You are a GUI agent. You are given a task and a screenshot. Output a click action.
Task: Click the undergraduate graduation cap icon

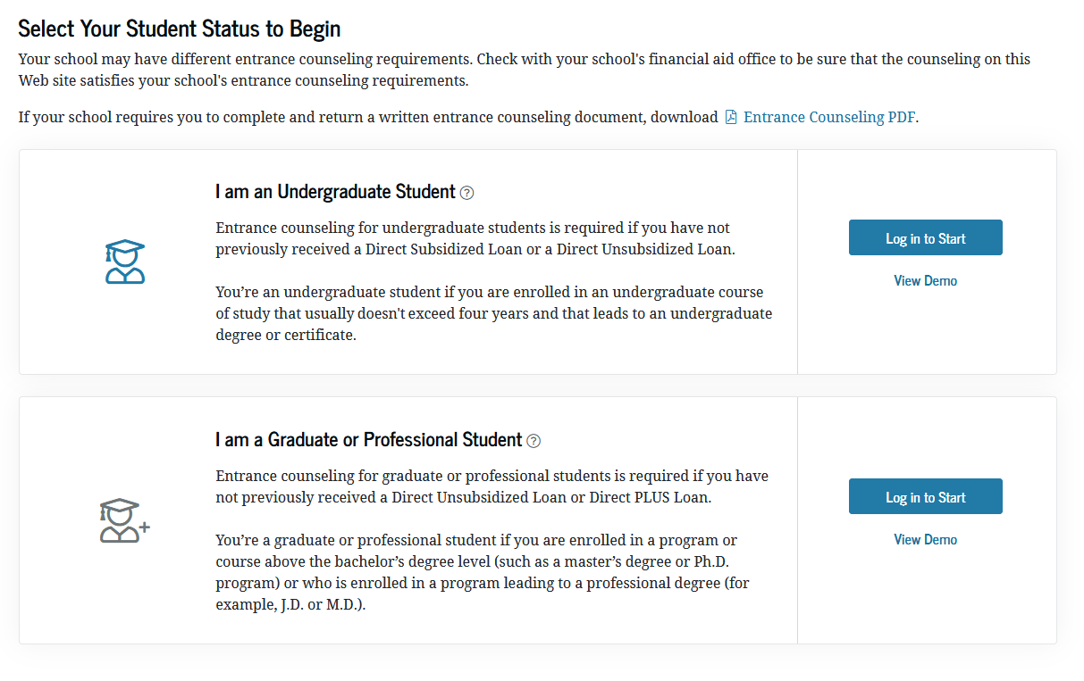tap(125, 262)
